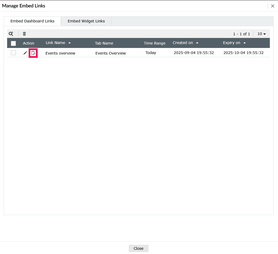
Task: Close the Manage Embed Links dialog
Action: 273,6
